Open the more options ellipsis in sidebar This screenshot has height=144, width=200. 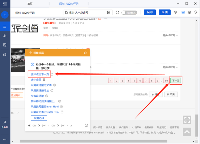(x=5, y=139)
